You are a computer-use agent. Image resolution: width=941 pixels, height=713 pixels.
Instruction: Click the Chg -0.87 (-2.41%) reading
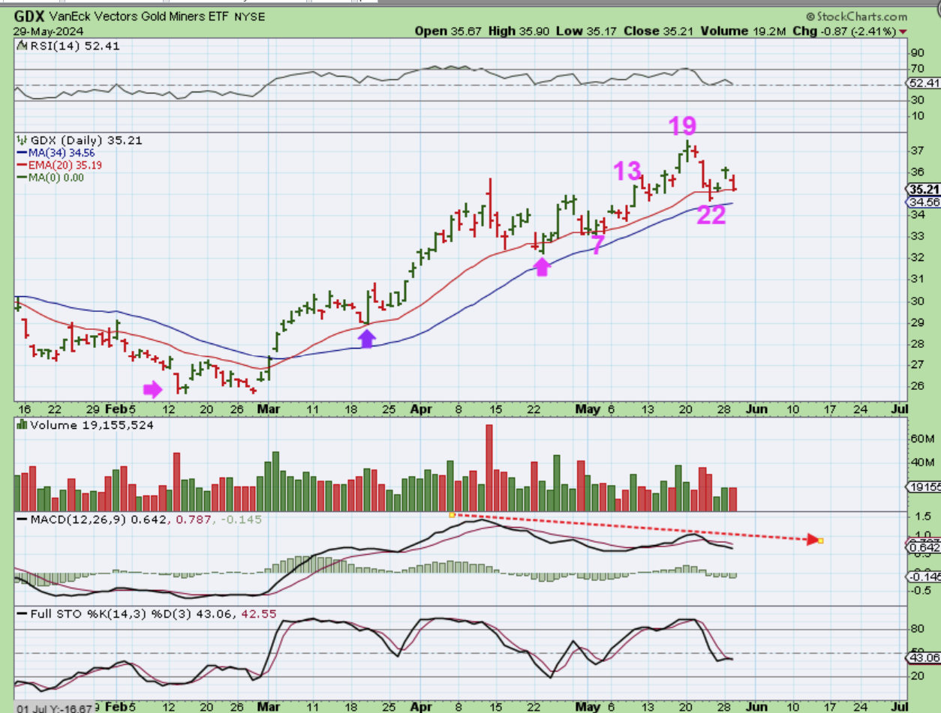pos(843,31)
